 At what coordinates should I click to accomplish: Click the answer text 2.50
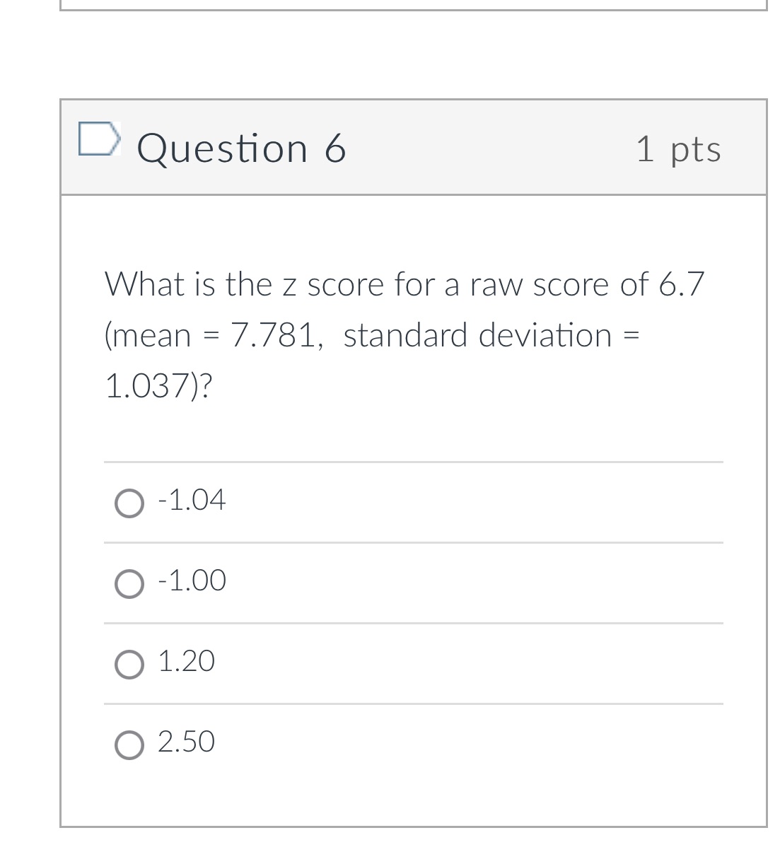tap(186, 742)
